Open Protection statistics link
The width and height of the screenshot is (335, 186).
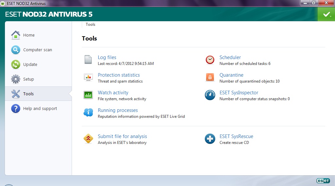[119, 75]
